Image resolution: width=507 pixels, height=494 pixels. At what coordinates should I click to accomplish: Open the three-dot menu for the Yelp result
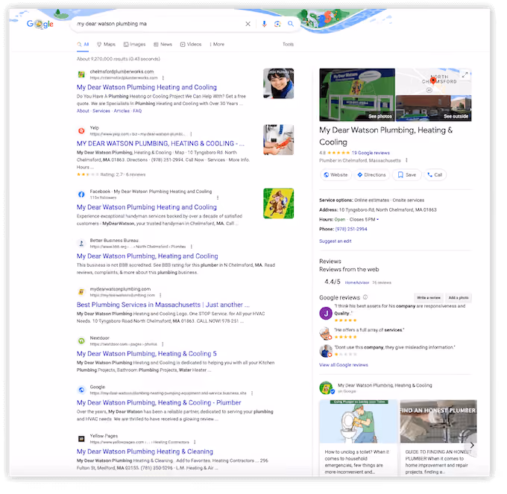(191, 134)
